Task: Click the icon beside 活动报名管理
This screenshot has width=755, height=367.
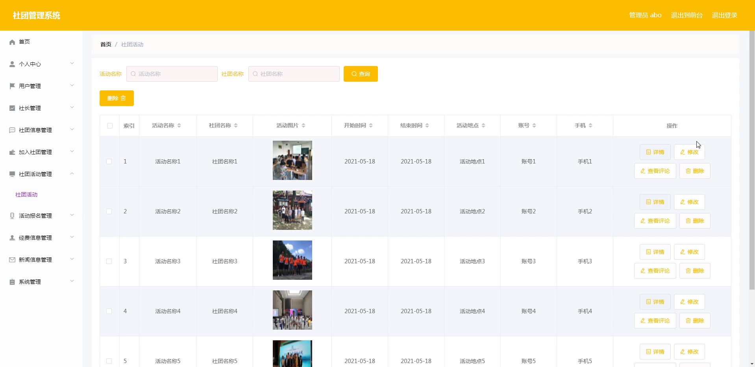Action: pyautogui.click(x=12, y=216)
